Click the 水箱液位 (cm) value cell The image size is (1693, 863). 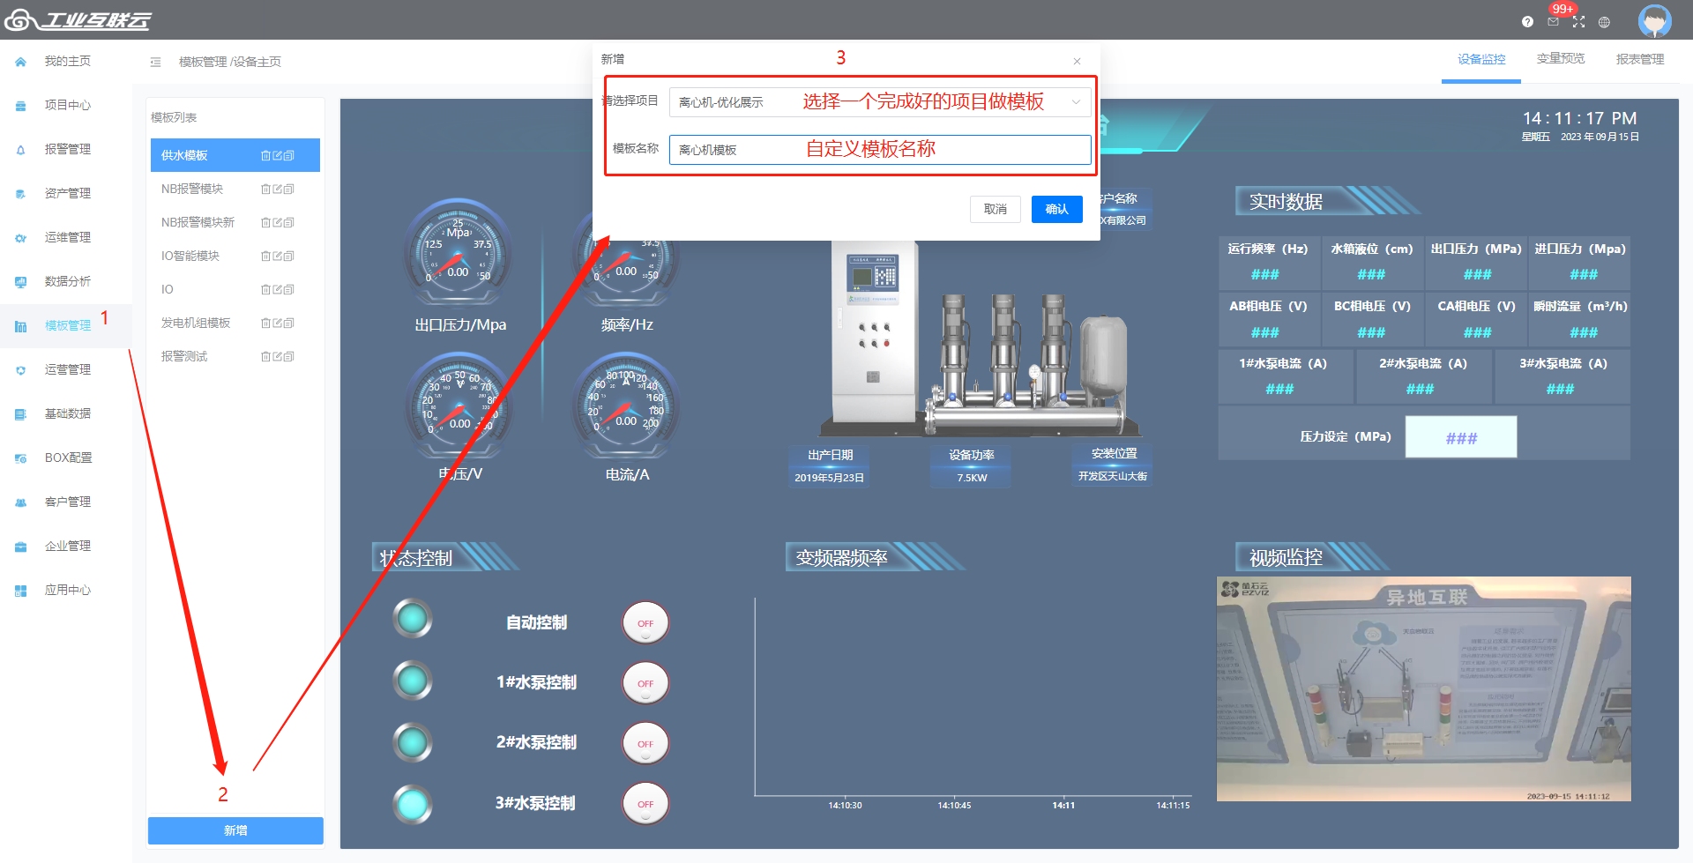tap(1371, 275)
